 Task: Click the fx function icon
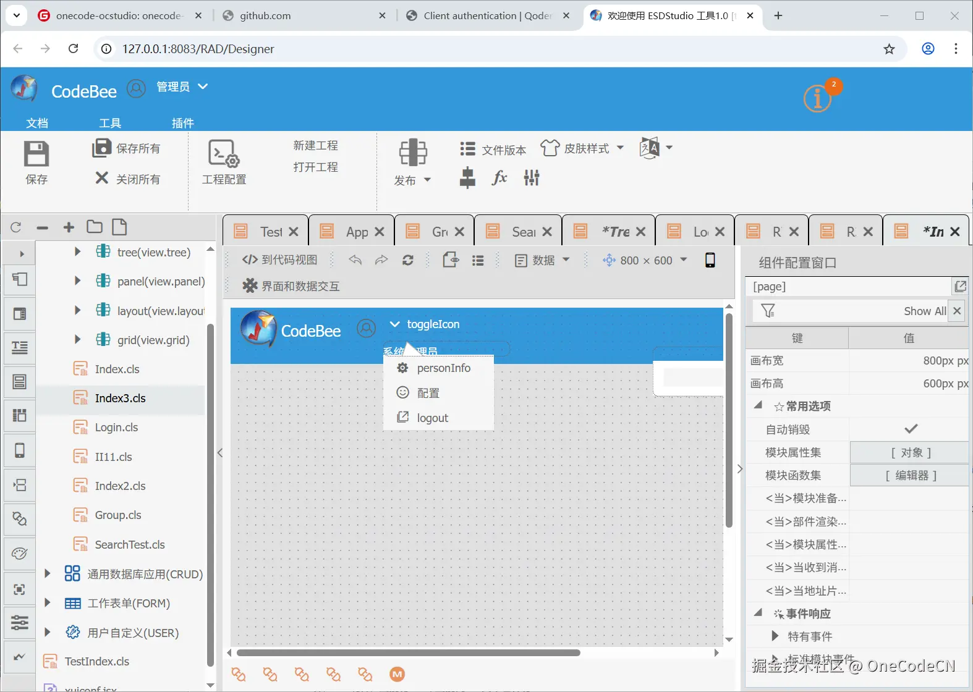[499, 178]
